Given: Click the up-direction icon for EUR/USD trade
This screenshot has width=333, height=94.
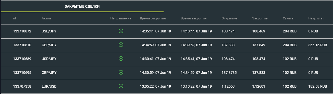Looking at the screenshot, I should click(121, 86).
